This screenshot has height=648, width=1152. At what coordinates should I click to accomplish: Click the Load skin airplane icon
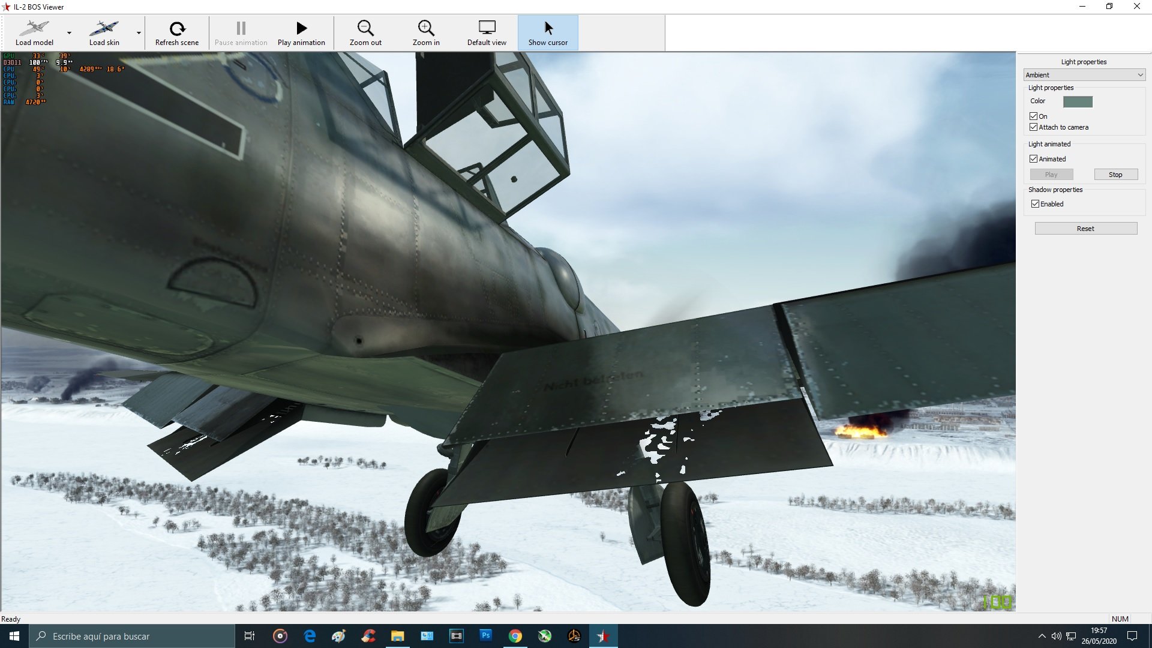[104, 28]
